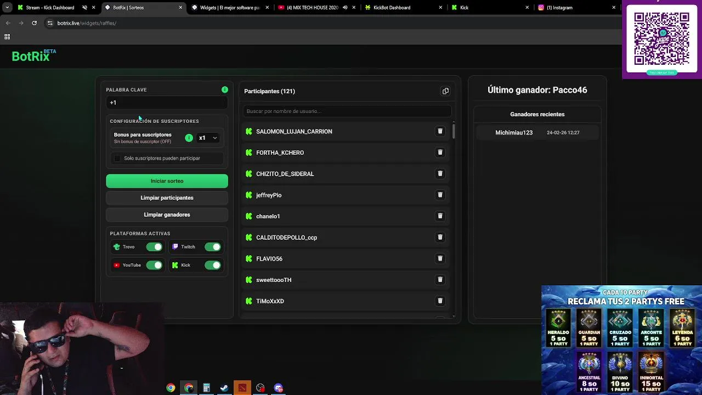Disable Kick platform switch
The width and height of the screenshot is (702, 395).
[x=213, y=265]
